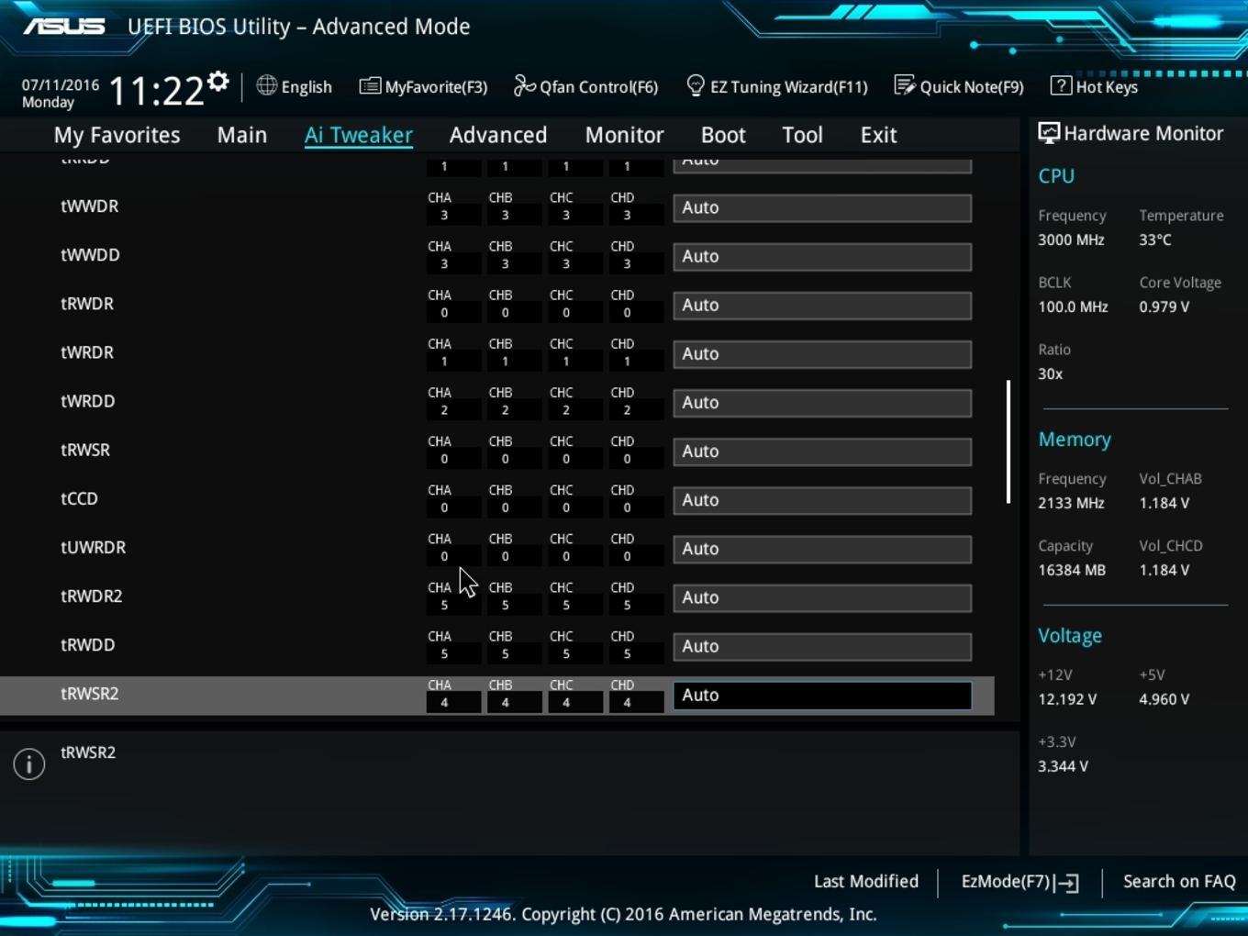Launch Qfan Control(F6)
The width and height of the screenshot is (1248, 936).
585,86
